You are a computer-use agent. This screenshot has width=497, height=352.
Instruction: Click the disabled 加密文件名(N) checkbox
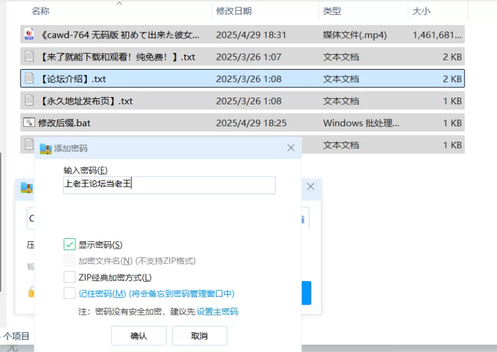[70, 261]
